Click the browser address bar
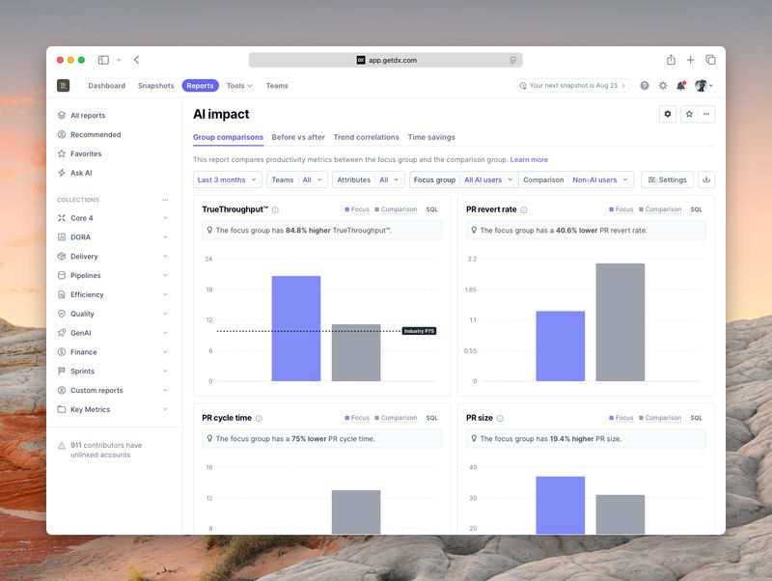Screen dimensions: 772x581 pos(386,60)
